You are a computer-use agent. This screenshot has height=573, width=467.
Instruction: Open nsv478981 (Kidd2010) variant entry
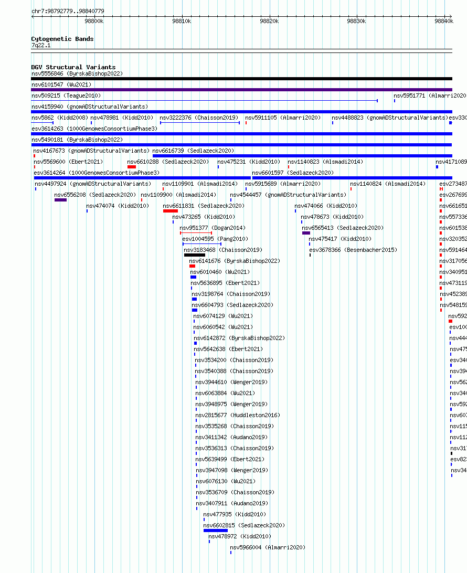point(122,118)
